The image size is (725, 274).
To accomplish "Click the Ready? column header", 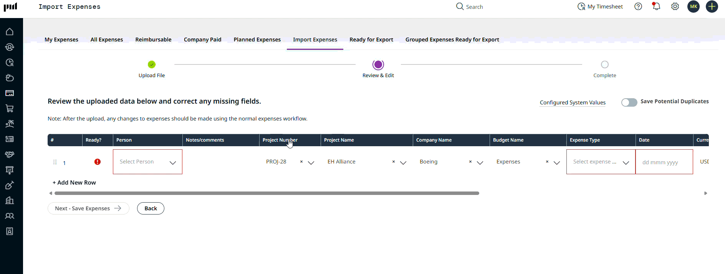I will coord(98,140).
